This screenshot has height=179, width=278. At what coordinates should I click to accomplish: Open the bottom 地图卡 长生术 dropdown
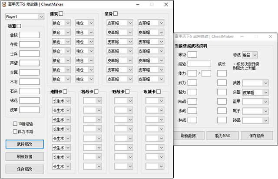pyautogui.click(x=61, y=166)
